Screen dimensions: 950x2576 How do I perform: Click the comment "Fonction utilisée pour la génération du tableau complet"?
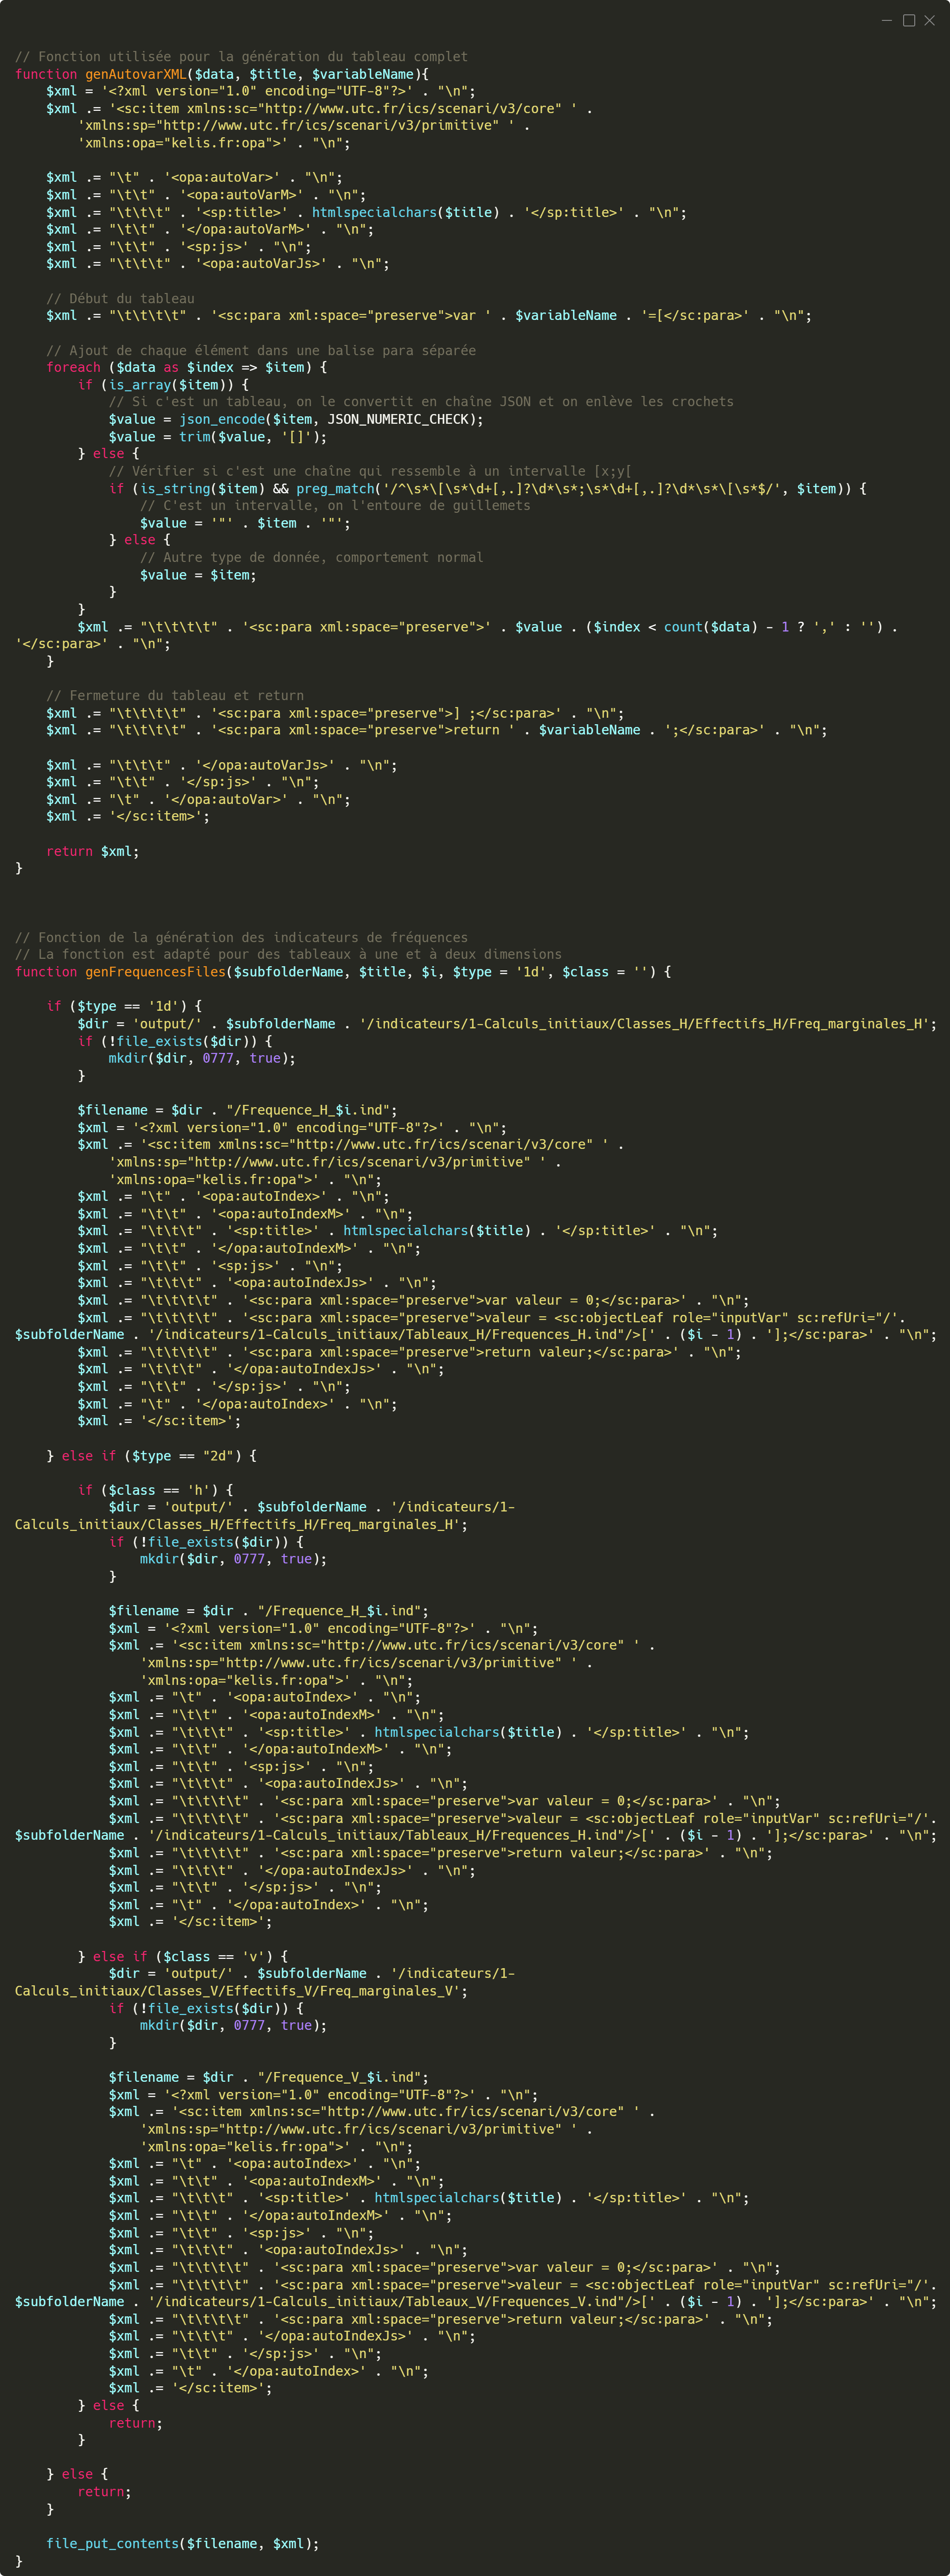click(241, 57)
